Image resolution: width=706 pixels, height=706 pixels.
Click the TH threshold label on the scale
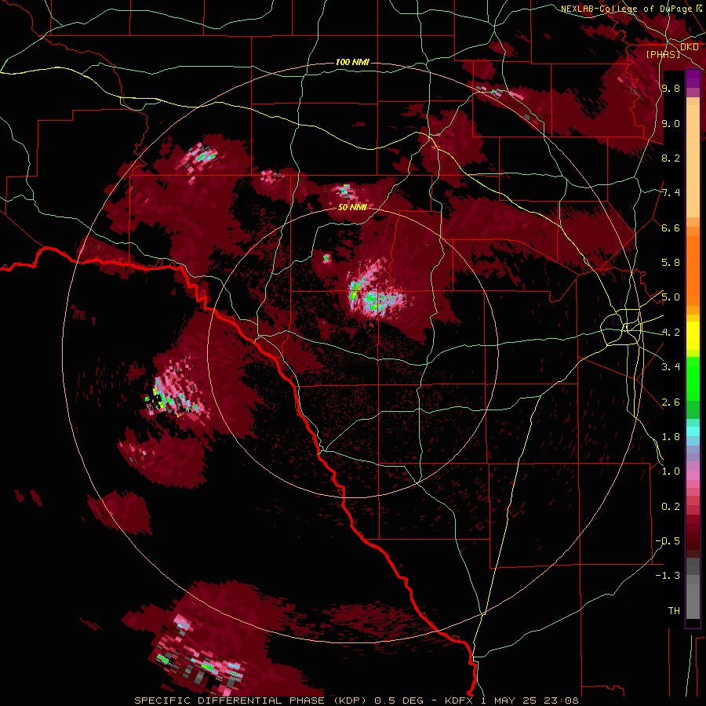(x=674, y=611)
